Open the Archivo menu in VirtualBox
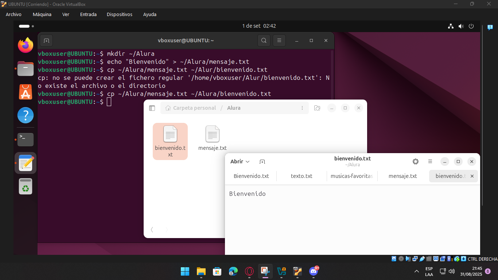This screenshot has width=498, height=280. [x=13, y=15]
